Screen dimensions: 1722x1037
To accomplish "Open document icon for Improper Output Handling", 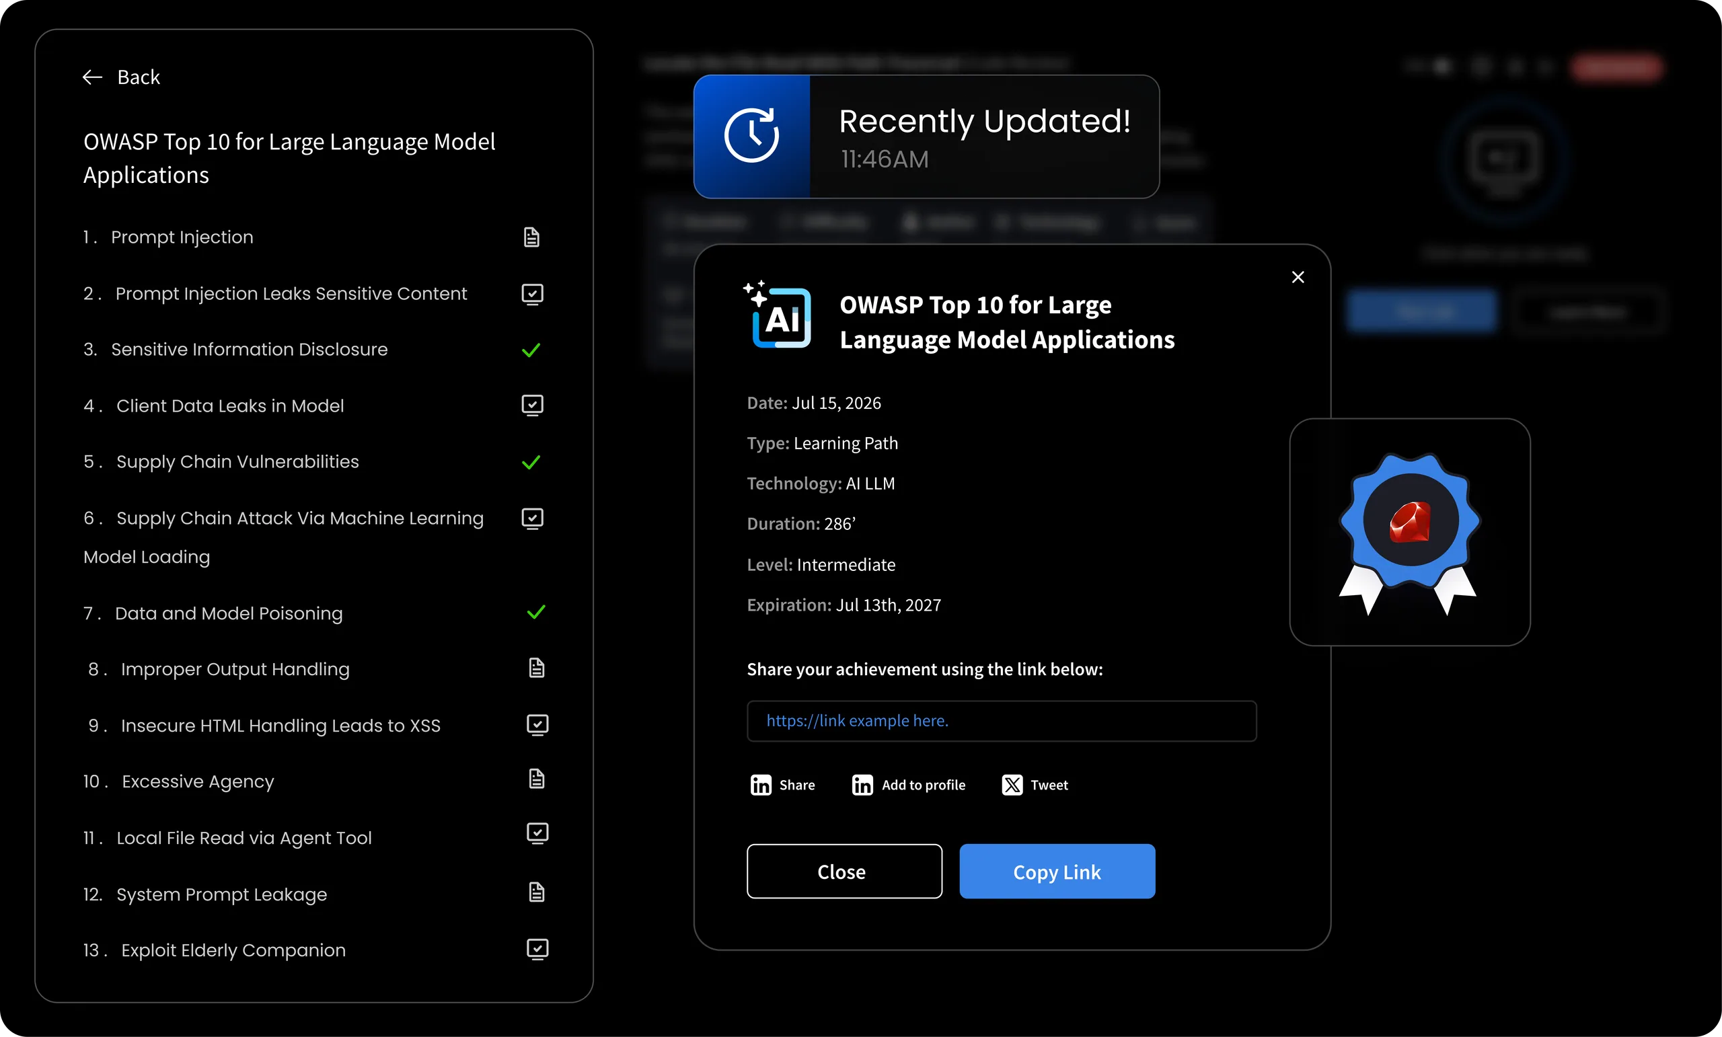I will [x=536, y=668].
